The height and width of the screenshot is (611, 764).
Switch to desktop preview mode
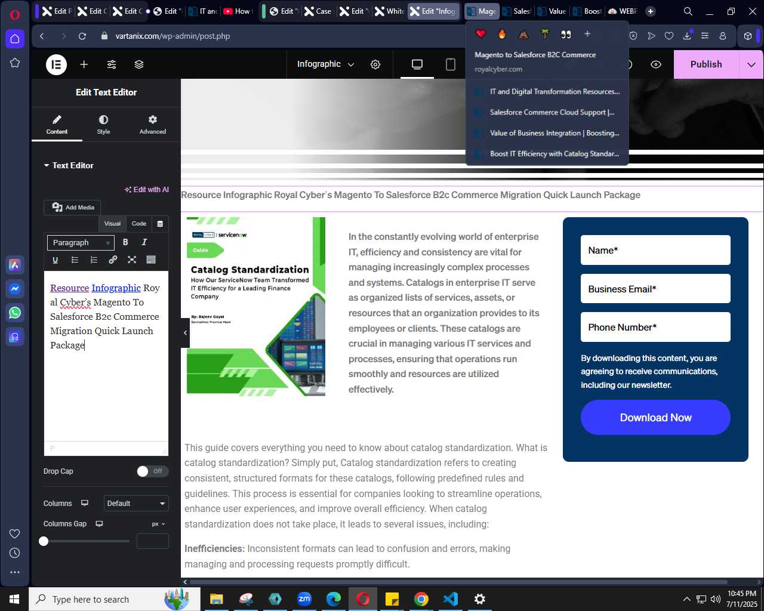tap(417, 64)
